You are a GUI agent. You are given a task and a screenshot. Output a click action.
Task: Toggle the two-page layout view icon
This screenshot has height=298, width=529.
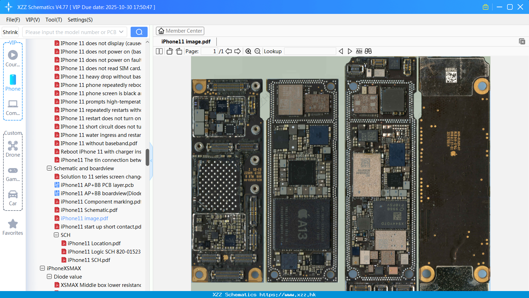(x=159, y=51)
